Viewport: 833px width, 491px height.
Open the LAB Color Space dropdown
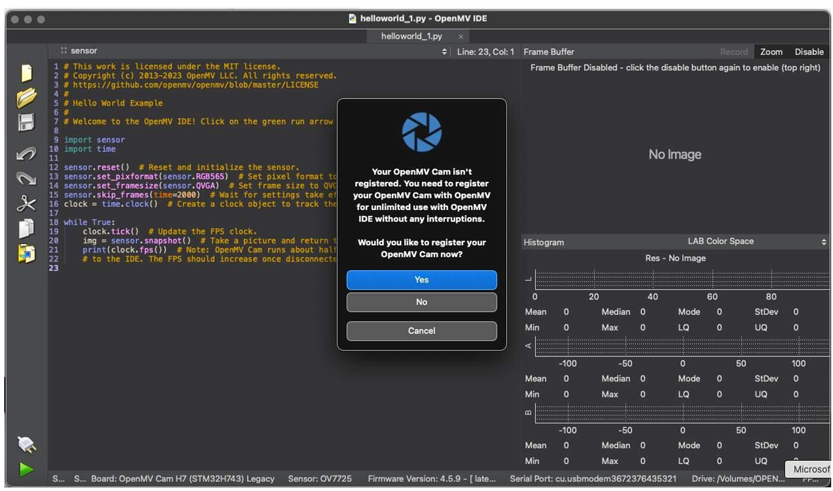point(720,242)
